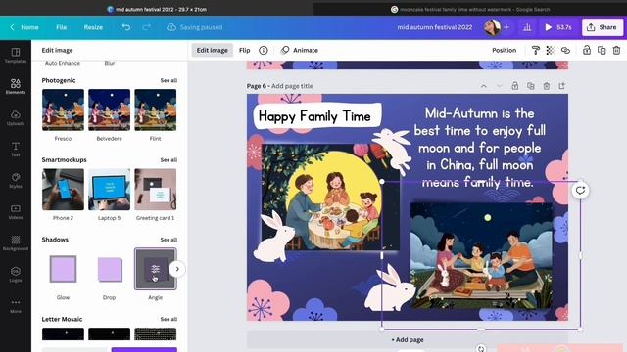Select the Greeting card 1 mockup
The width and height of the screenshot is (627, 352).
[x=155, y=189]
